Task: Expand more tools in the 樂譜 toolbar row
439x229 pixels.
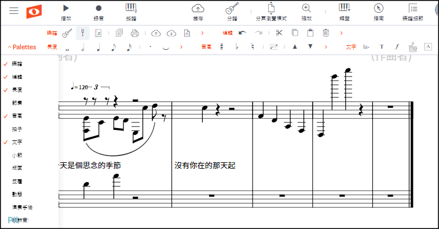Action: [x=203, y=33]
